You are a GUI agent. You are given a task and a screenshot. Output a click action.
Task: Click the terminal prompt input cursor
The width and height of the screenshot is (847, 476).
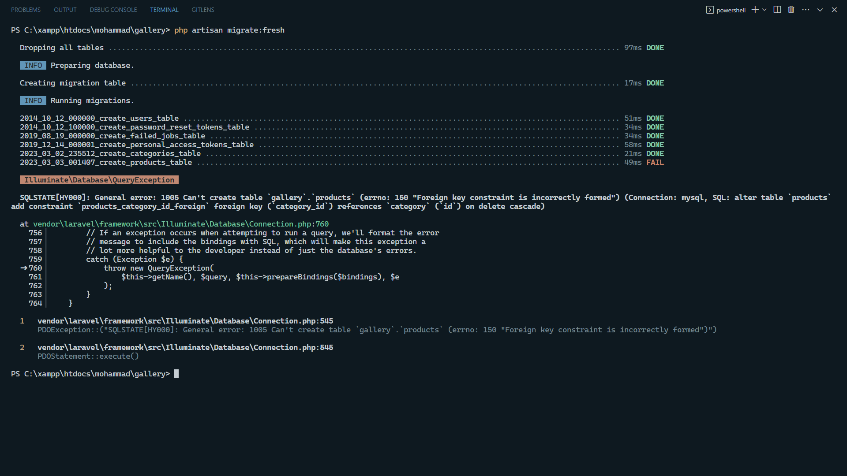click(176, 374)
